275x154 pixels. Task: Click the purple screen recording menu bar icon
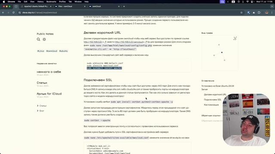[222, 2]
